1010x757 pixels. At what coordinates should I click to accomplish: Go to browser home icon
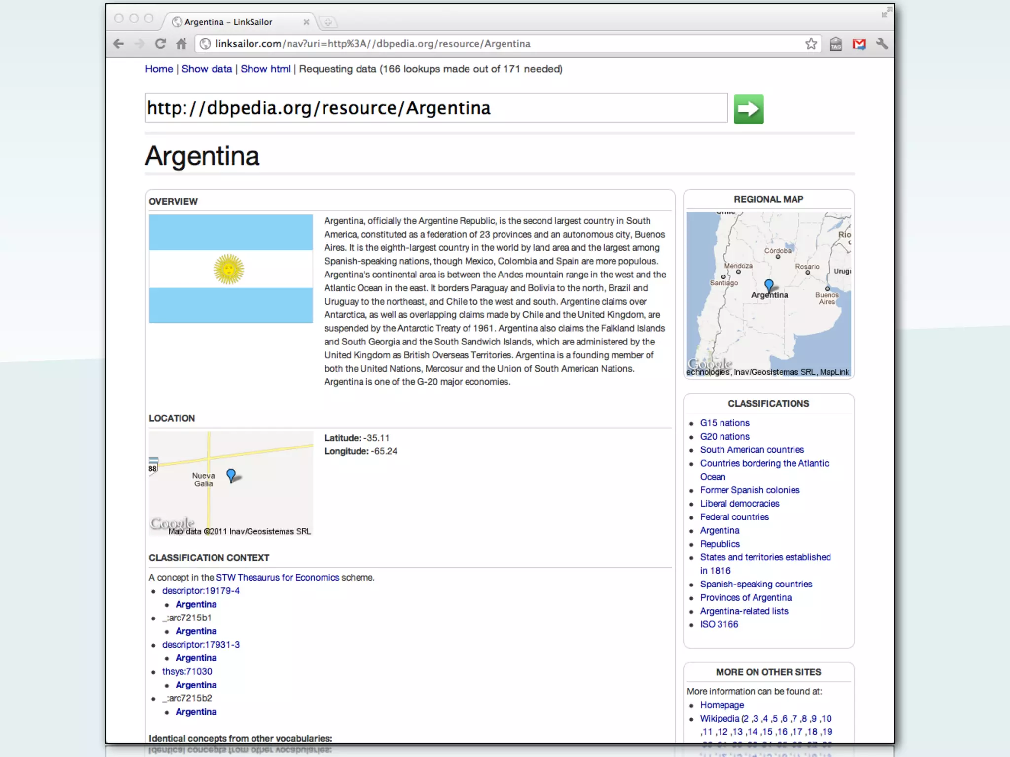pos(181,44)
